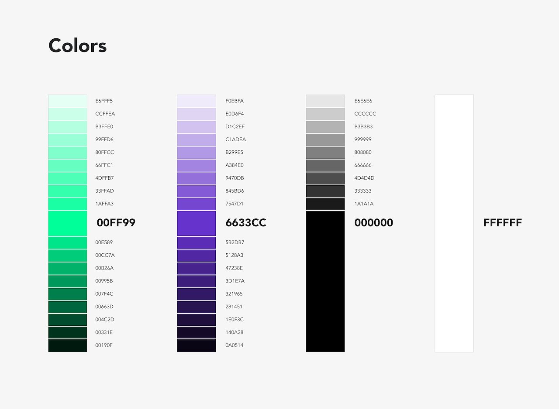Pick the large 000000 black swatch

(325, 281)
